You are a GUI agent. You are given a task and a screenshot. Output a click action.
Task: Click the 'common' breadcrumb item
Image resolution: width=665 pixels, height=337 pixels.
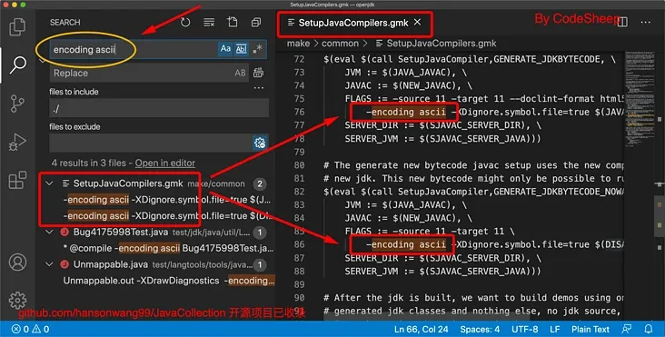[340, 44]
